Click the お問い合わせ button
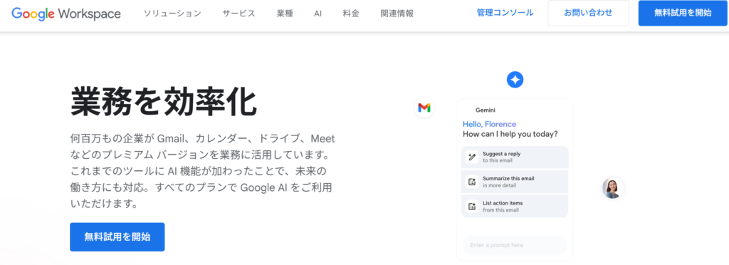Screen dimensions: 729x265 (x=588, y=13)
